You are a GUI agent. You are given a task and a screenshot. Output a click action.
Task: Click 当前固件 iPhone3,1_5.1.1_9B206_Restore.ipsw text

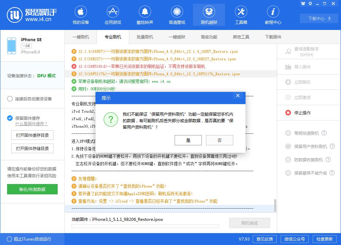click(x=117, y=219)
